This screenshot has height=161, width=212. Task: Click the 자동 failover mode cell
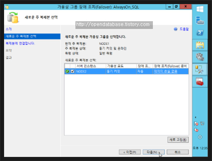[x=145, y=71]
